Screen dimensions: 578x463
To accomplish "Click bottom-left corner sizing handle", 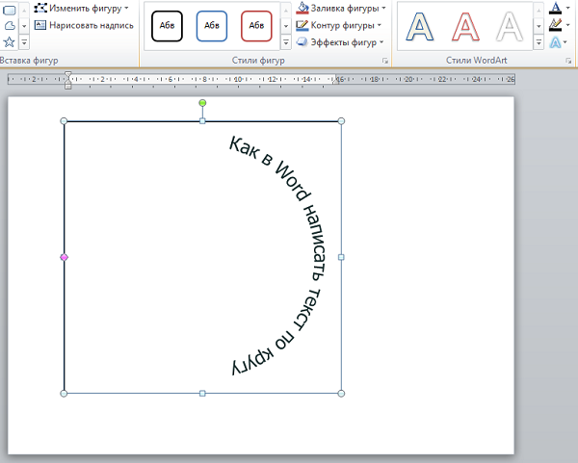I will pos(64,394).
